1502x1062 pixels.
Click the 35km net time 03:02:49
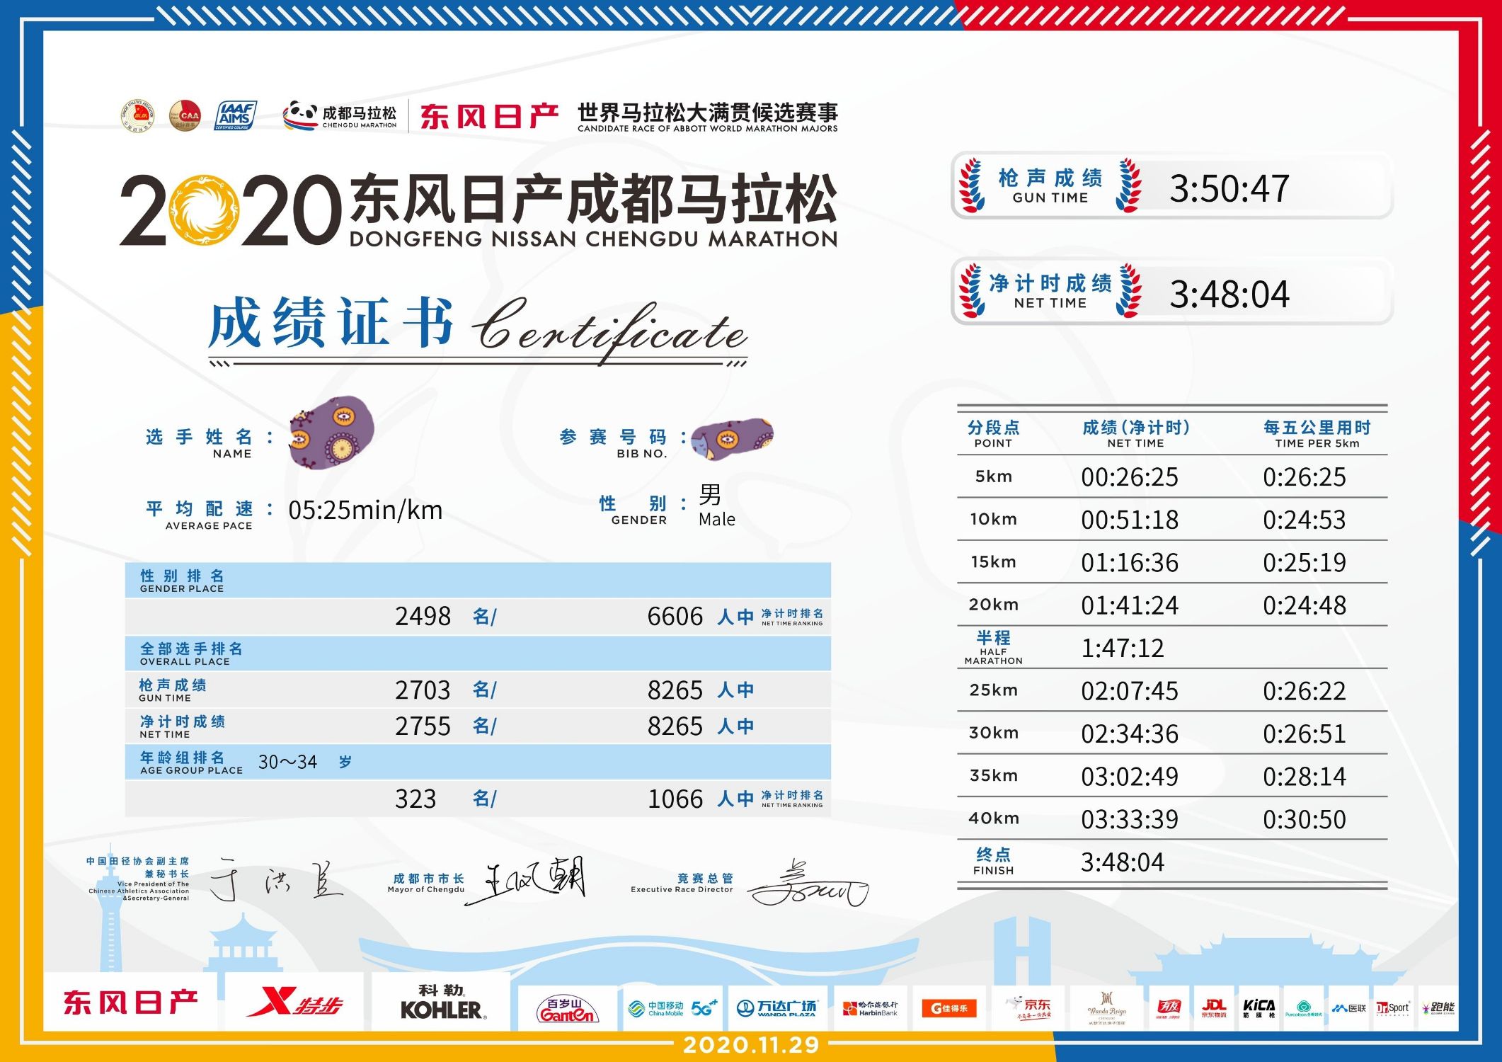[x=1130, y=777]
